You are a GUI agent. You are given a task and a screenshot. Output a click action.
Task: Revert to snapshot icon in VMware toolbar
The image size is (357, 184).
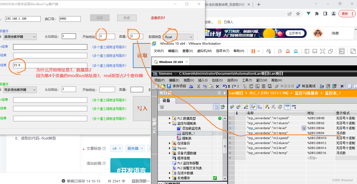[x=288, y=51]
